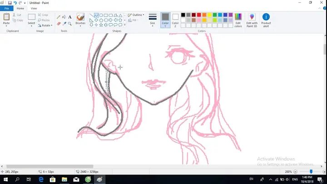Select the Eraser tool
The width and height of the screenshot is (327, 184).
pyautogui.click(x=59, y=24)
